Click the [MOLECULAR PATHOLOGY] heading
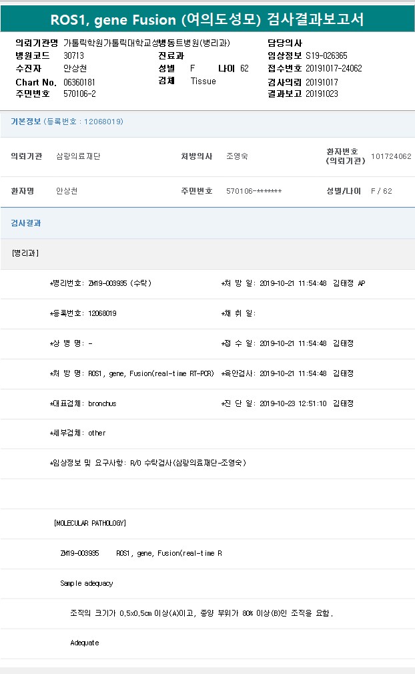The width and height of the screenshot is (415, 674). click(90, 523)
